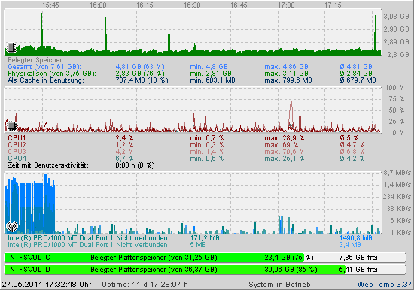Click the 'System in Betrieb' status text

(279, 285)
